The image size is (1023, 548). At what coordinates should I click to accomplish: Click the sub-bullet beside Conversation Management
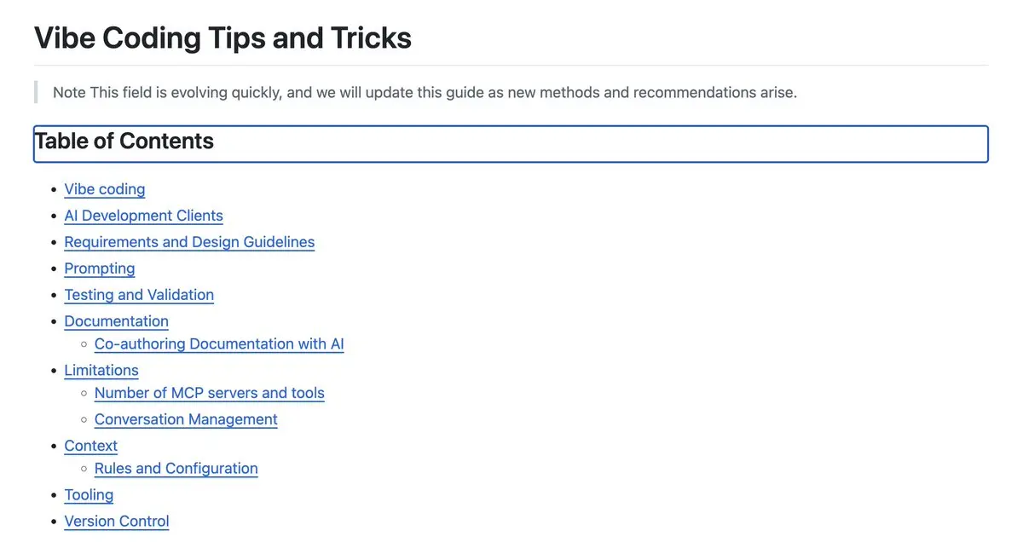pos(84,420)
